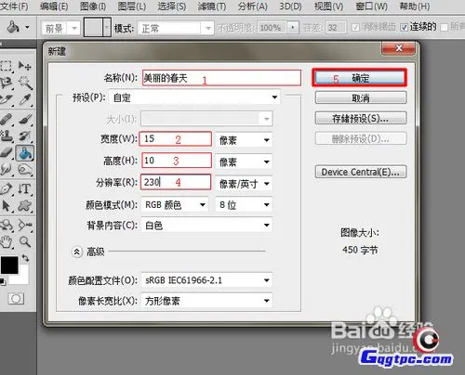Select the 3D Rotate tool
The image size is (465, 375).
pyautogui.click(x=7, y=225)
